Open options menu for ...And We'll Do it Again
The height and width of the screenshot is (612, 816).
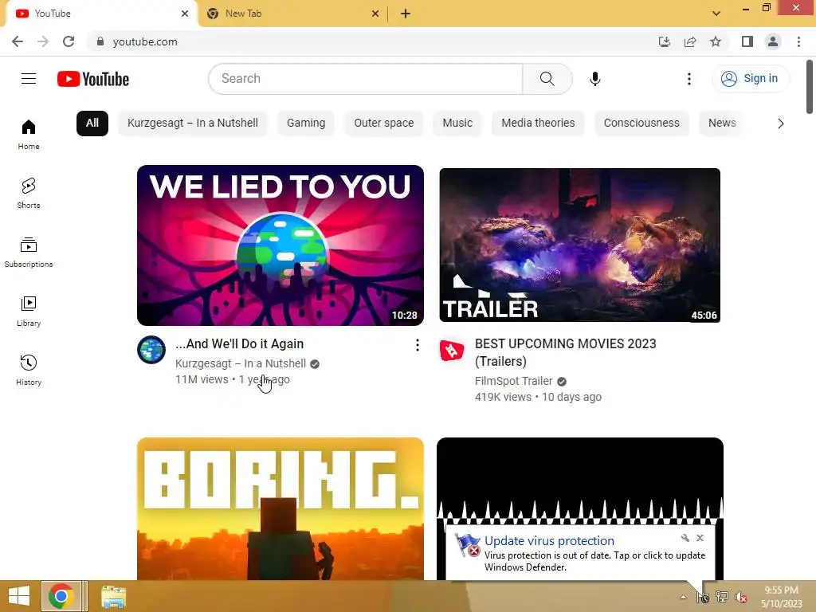418,345
